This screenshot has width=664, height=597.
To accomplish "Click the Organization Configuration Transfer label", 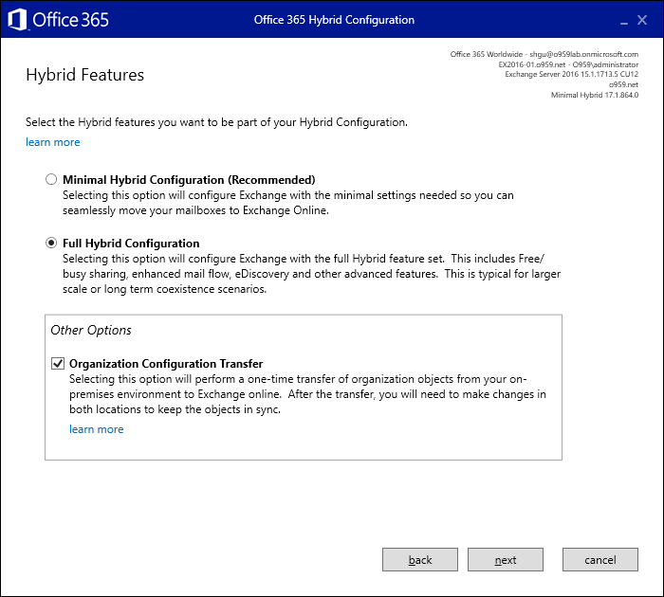I will (166, 364).
